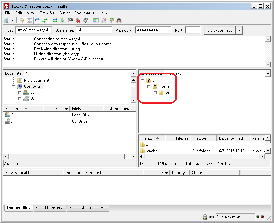The height and width of the screenshot is (223, 274).
Task: Sort remote list by Filesize column
Action: tap(178, 138)
